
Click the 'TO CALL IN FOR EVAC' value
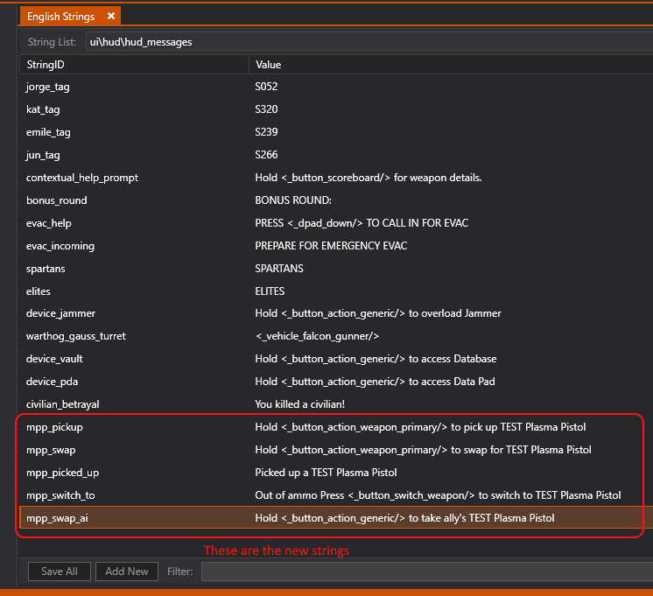(362, 223)
